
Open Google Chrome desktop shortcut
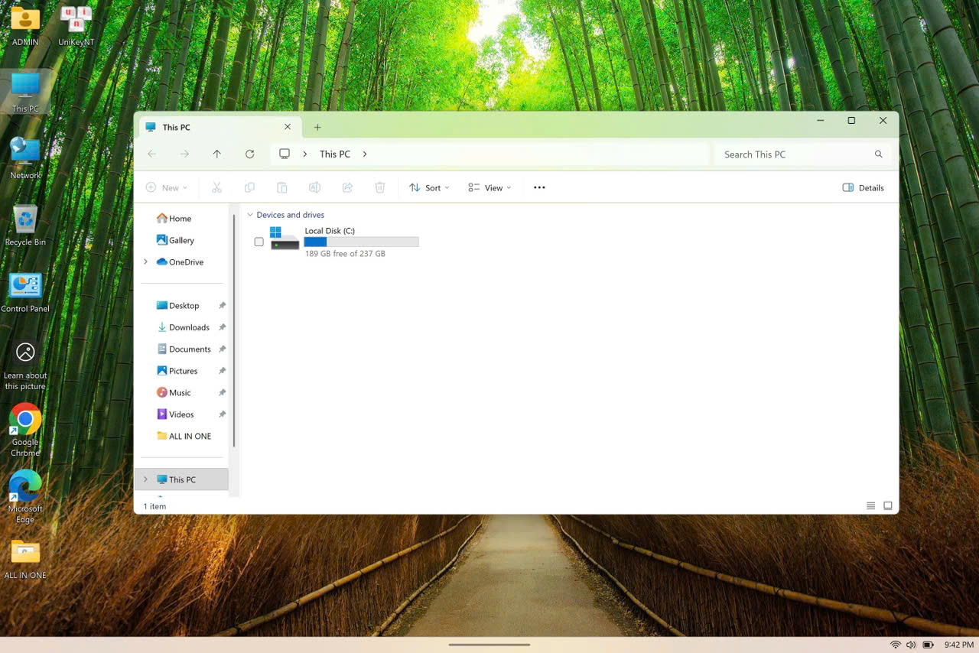click(x=25, y=420)
